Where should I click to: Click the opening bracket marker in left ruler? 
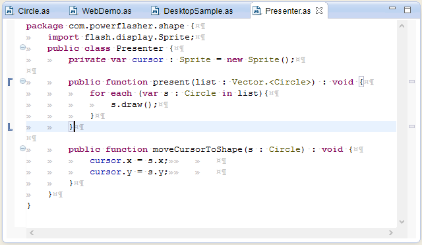click(10, 82)
